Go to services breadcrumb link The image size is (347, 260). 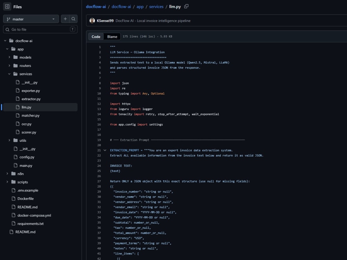pyautogui.click(x=156, y=7)
